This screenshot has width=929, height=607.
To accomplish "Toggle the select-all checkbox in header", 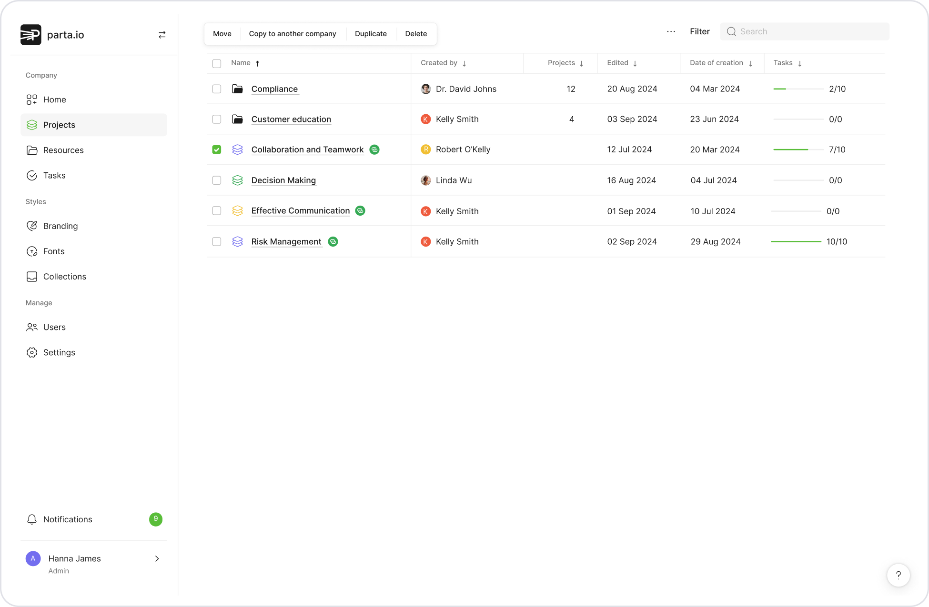I will (217, 63).
